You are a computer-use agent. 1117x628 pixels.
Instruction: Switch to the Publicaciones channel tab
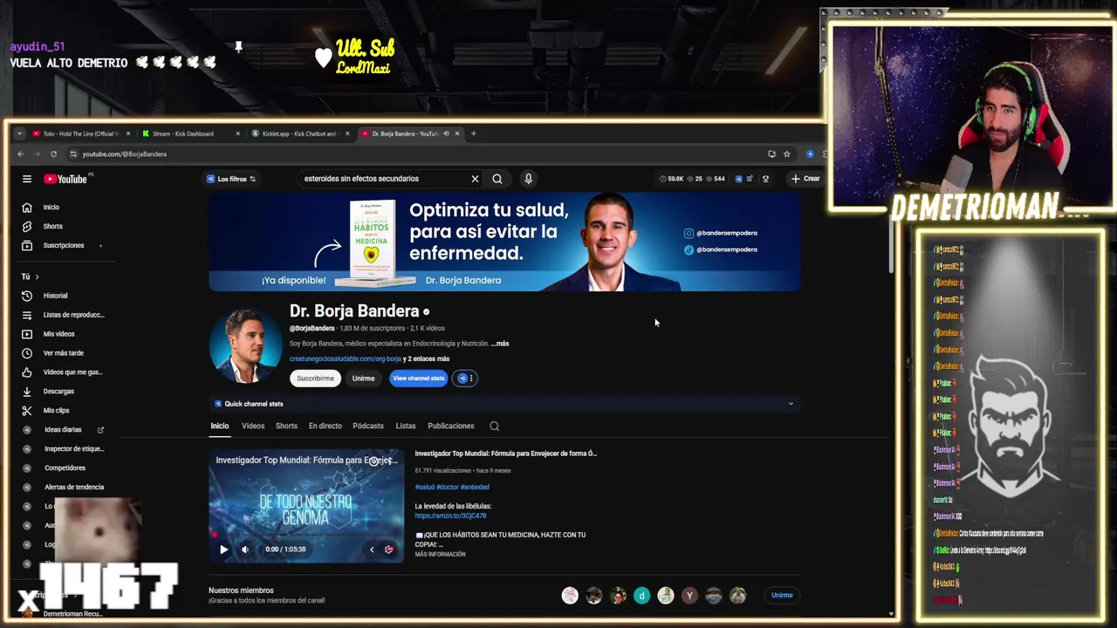pos(451,427)
